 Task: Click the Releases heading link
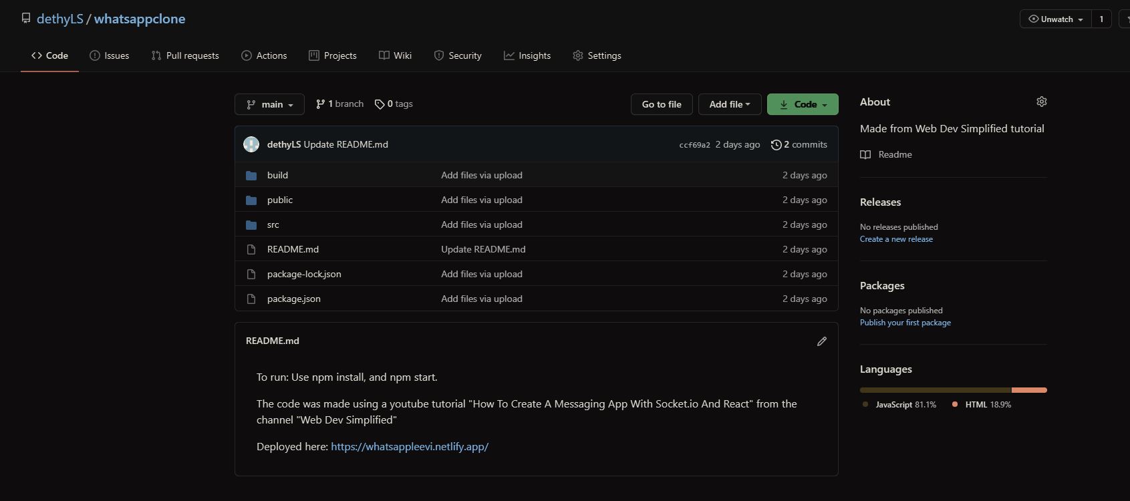coord(880,202)
